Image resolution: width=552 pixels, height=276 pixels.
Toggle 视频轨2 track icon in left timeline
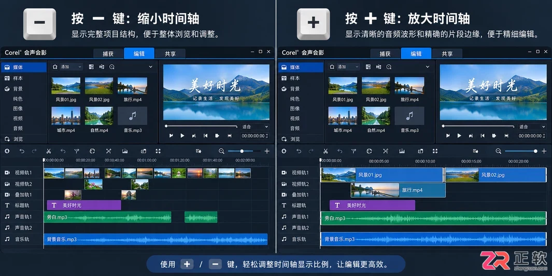[x=7, y=184]
